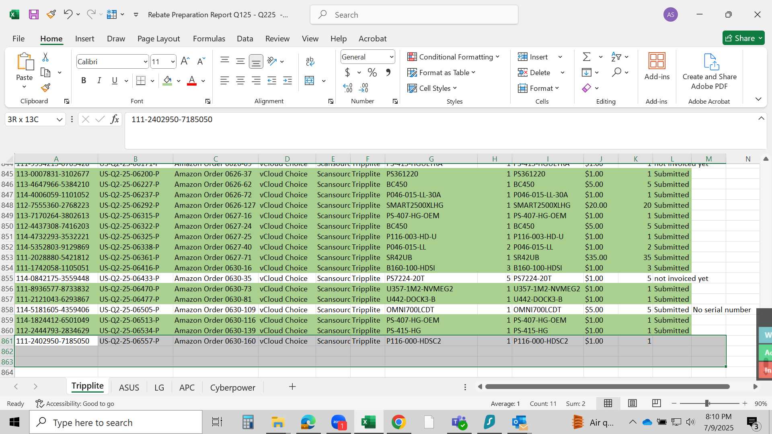The image size is (772, 434).
Task: Expand the formula bar chevron
Action: 761,118
